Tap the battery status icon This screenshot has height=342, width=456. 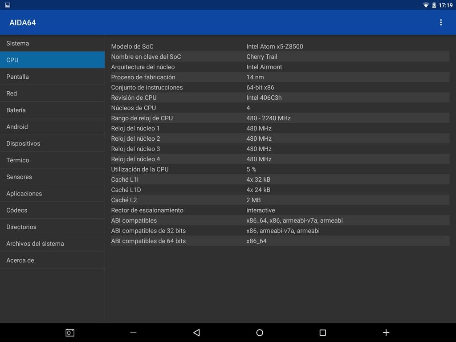pos(434,5)
